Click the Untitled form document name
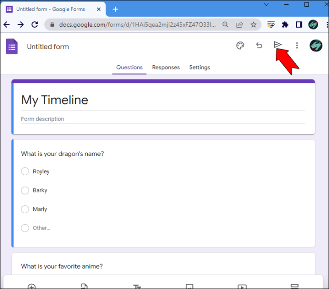329x289 pixels. click(48, 47)
